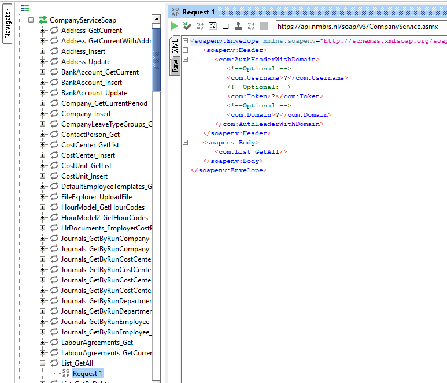The width and height of the screenshot is (447, 383).
Task: Expand the ContactPerson_Get node
Action: click(x=42, y=135)
